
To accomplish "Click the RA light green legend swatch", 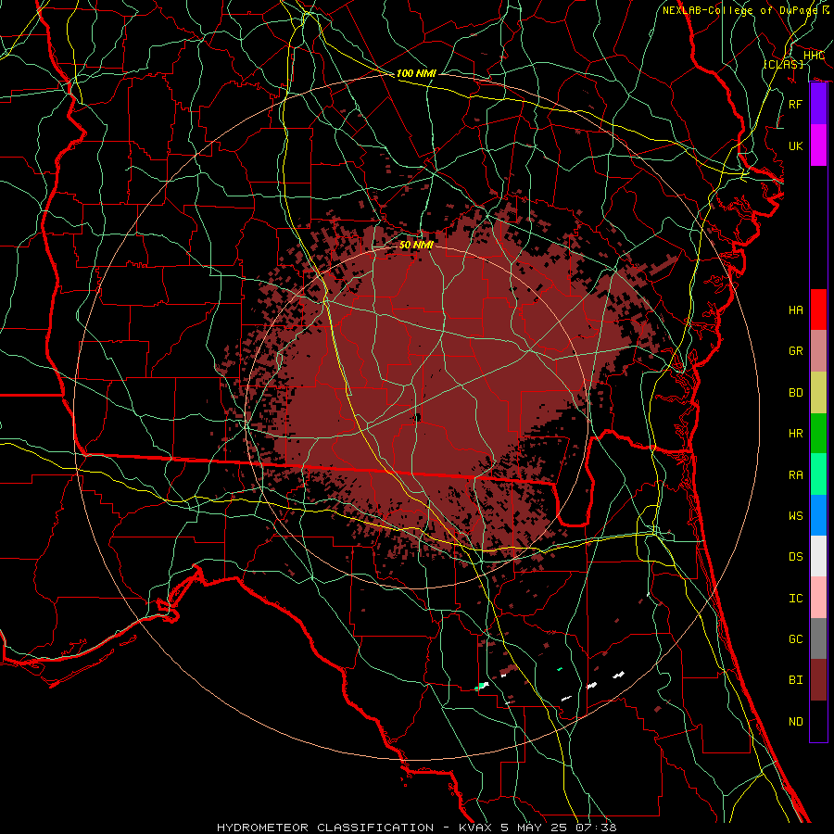I will pyautogui.click(x=818, y=474).
